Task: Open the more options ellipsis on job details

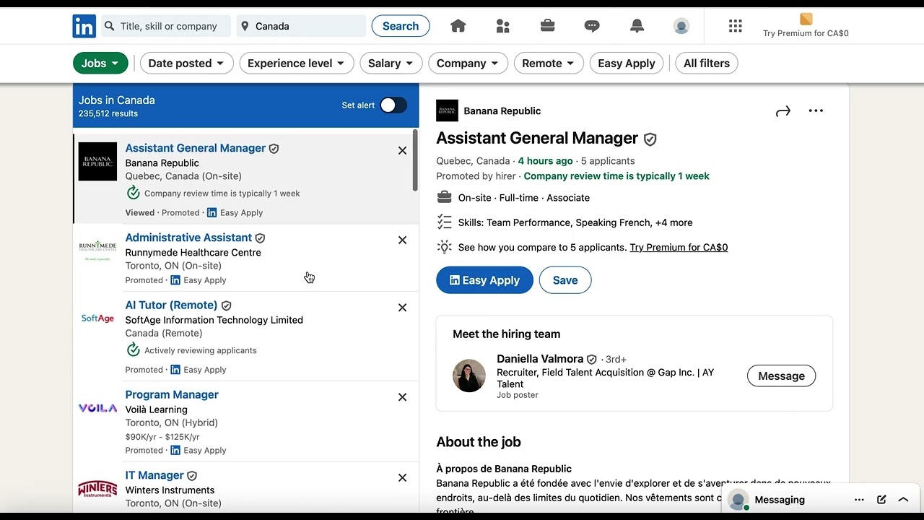Action: pos(816,110)
